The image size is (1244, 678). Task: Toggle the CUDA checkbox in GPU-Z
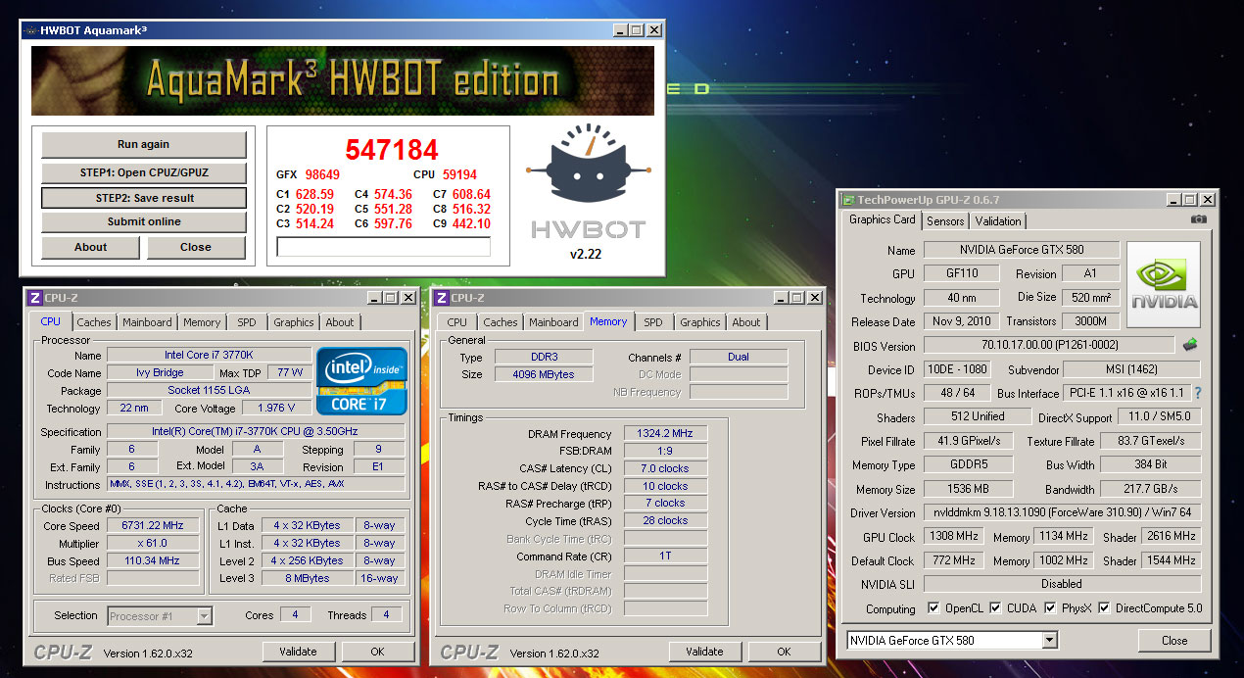(995, 608)
